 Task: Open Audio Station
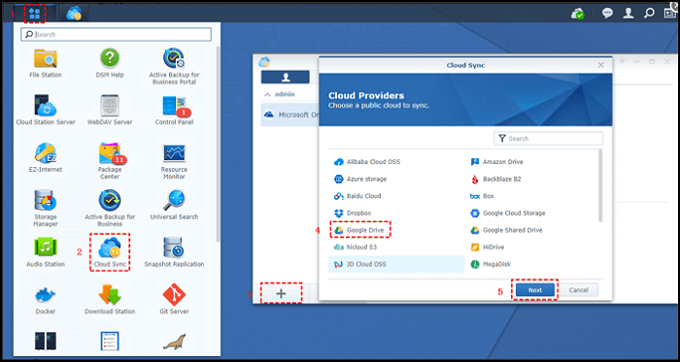pos(46,252)
